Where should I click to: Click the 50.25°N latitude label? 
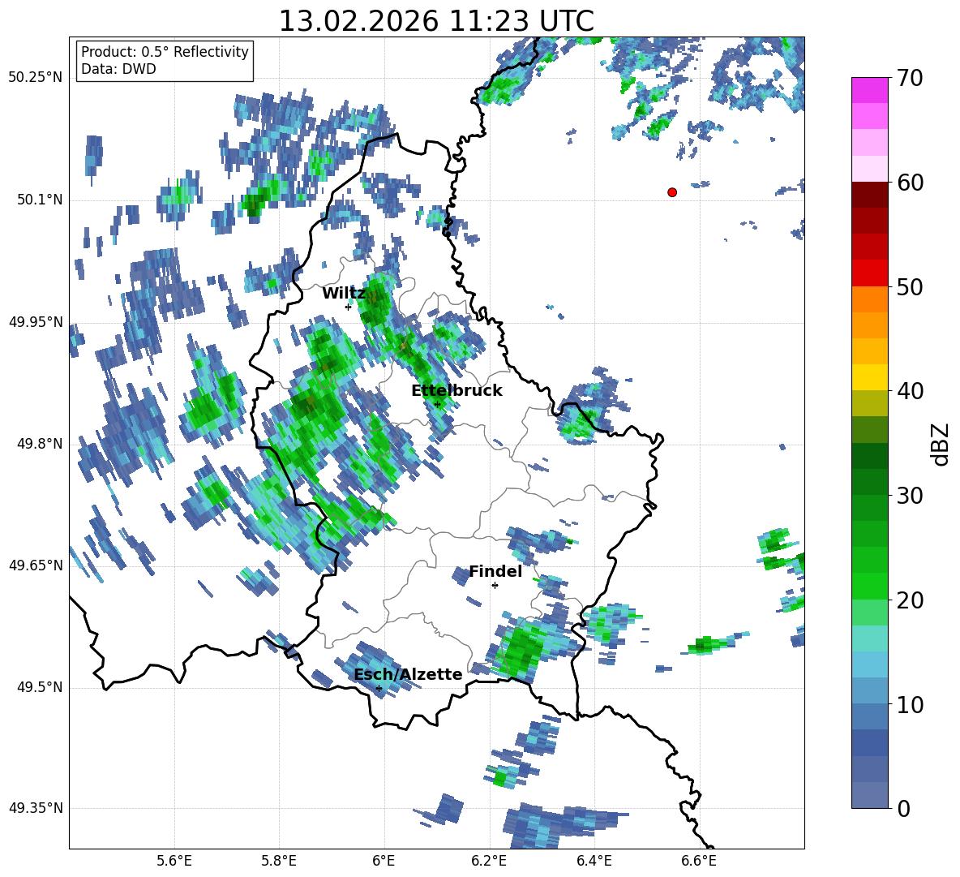[x=36, y=78]
